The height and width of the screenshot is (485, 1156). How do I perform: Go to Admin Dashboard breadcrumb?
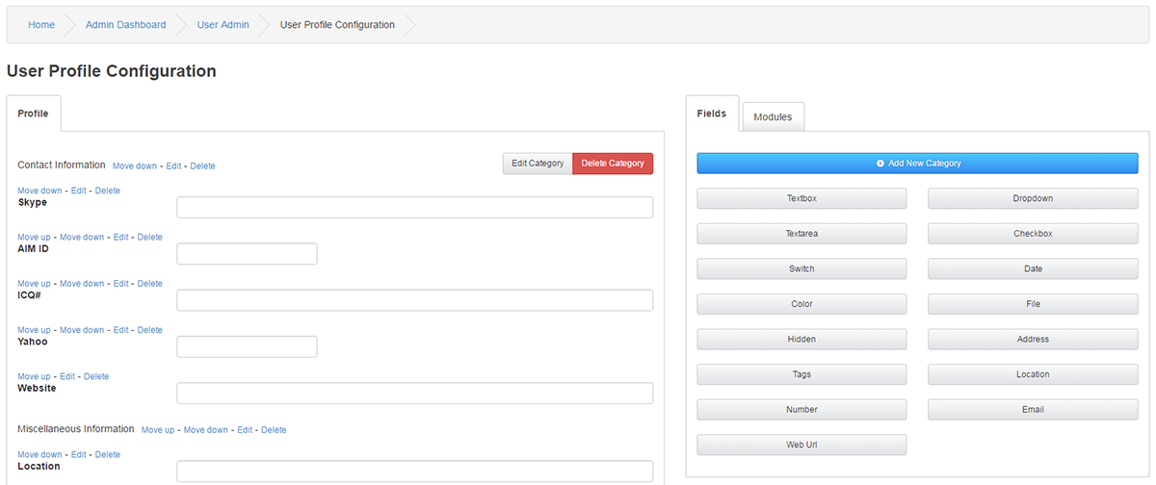125,25
